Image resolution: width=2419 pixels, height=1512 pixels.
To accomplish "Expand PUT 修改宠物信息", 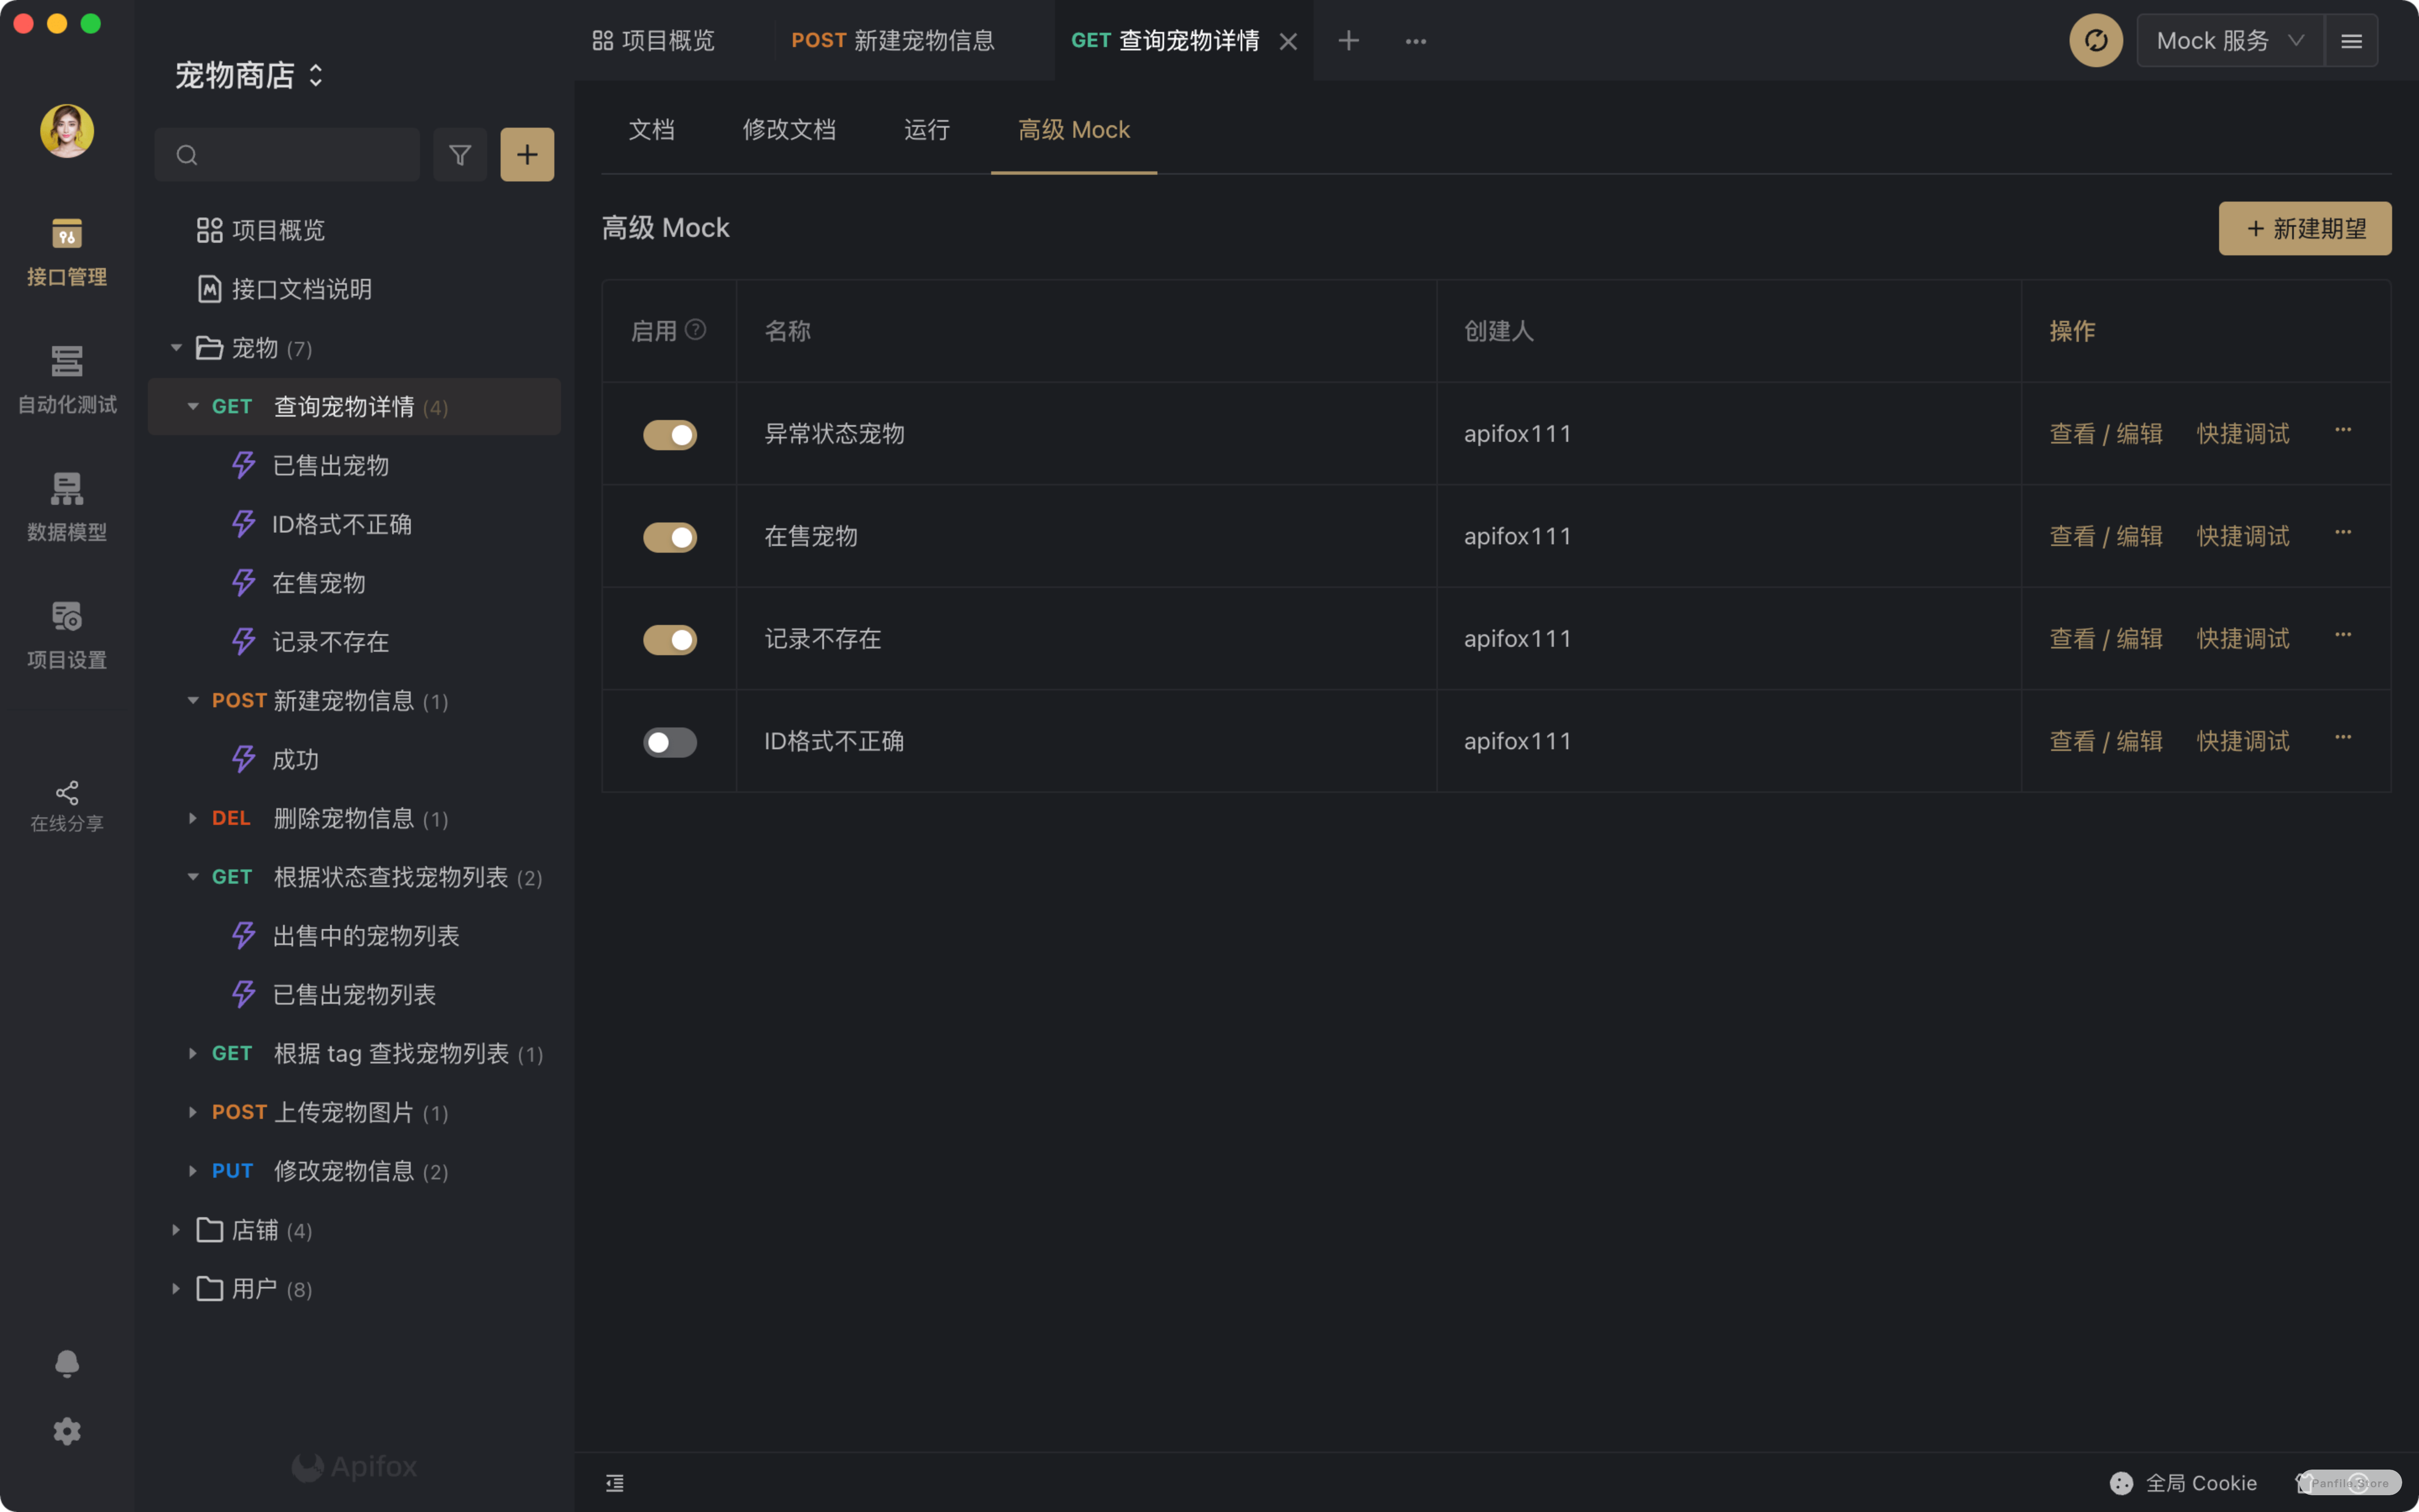I will pyautogui.click(x=193, y=1171).
